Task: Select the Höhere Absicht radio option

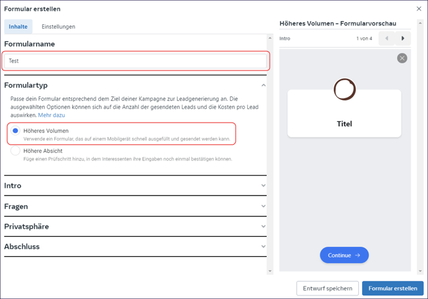Action: click(x=16, y=150)
